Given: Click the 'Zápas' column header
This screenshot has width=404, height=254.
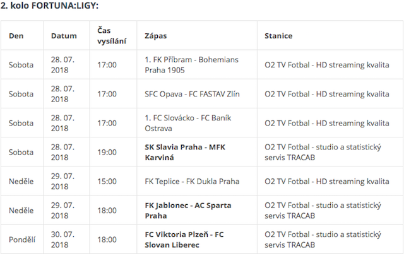Looking at the screenshot, I should pos(156,36).
